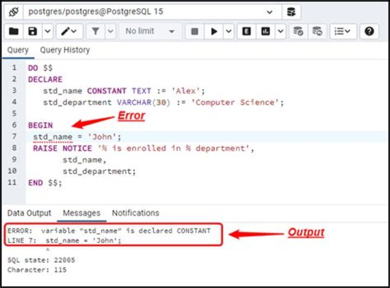This screenshot has width=390, height=288.
Task: Click the commit transaction icon
Action: coord(298,31)
